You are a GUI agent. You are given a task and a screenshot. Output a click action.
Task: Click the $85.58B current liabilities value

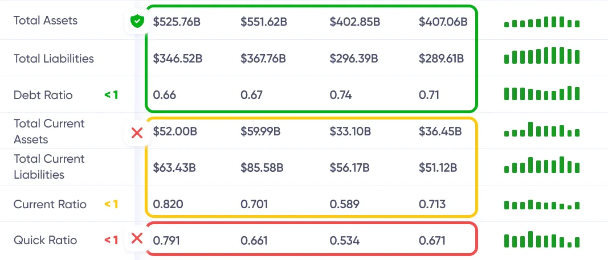pyautogui.click(x=262, y=167)
